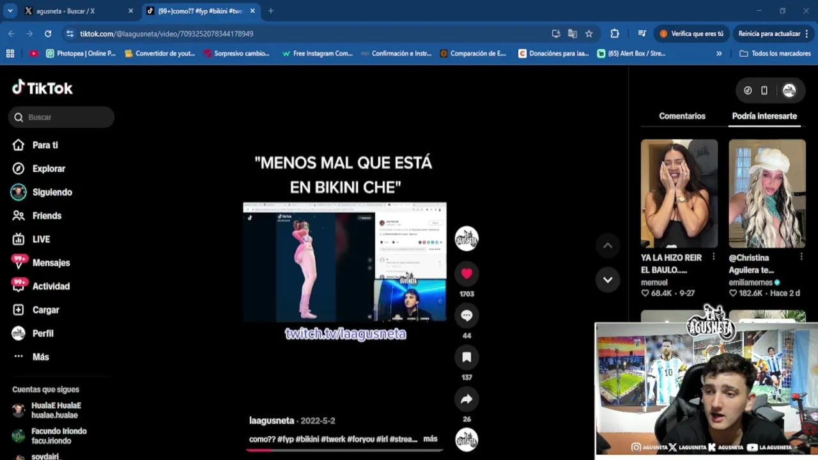818x460 pixels.
Task: Focus the Buscar search field
Action: pyautogui.click(x=61, y=117)
